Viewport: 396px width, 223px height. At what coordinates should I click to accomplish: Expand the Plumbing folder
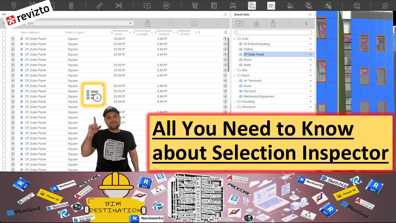pyautogui.click(x=235, y=102)
